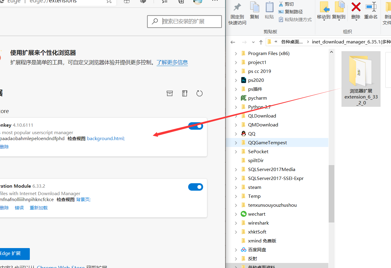391x268 pixels.
Task: Open the 背景页 inspect link
Action: (83, 200)
